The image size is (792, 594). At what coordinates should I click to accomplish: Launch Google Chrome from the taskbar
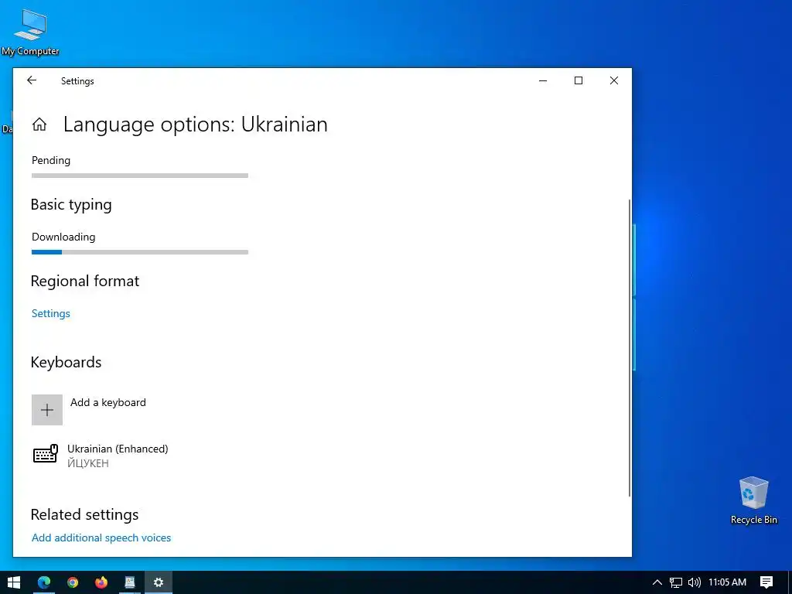click(73, 582)
